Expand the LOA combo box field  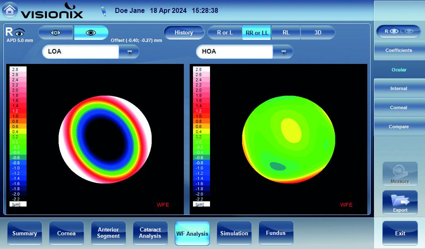[81, 52]
